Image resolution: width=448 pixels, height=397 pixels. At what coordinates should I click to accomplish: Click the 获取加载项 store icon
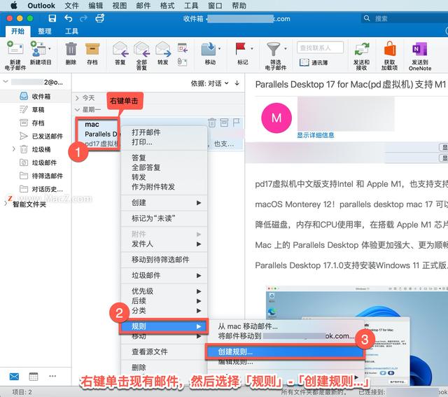390,48
